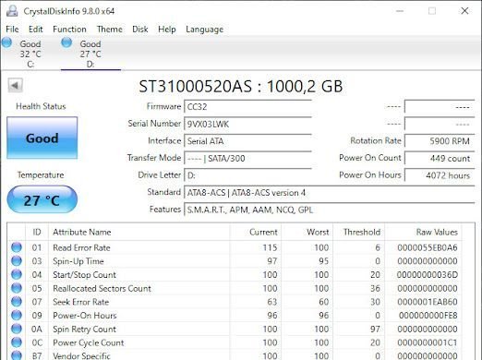Click the Standard field ATA8-ACS
The height and width of the screenshot is (360, 482).
pyautogui.click(x=330, y=193)
